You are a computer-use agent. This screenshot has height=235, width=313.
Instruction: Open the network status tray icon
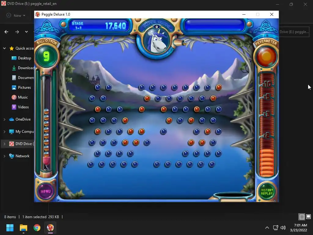[276, 228]
